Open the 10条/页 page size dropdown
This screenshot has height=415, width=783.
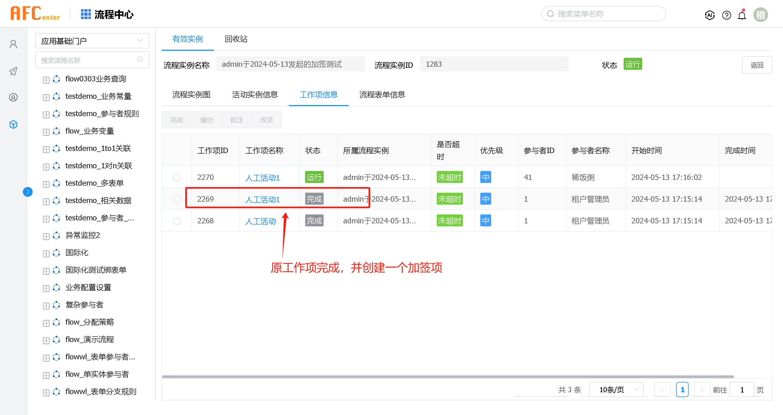[616, 389]
